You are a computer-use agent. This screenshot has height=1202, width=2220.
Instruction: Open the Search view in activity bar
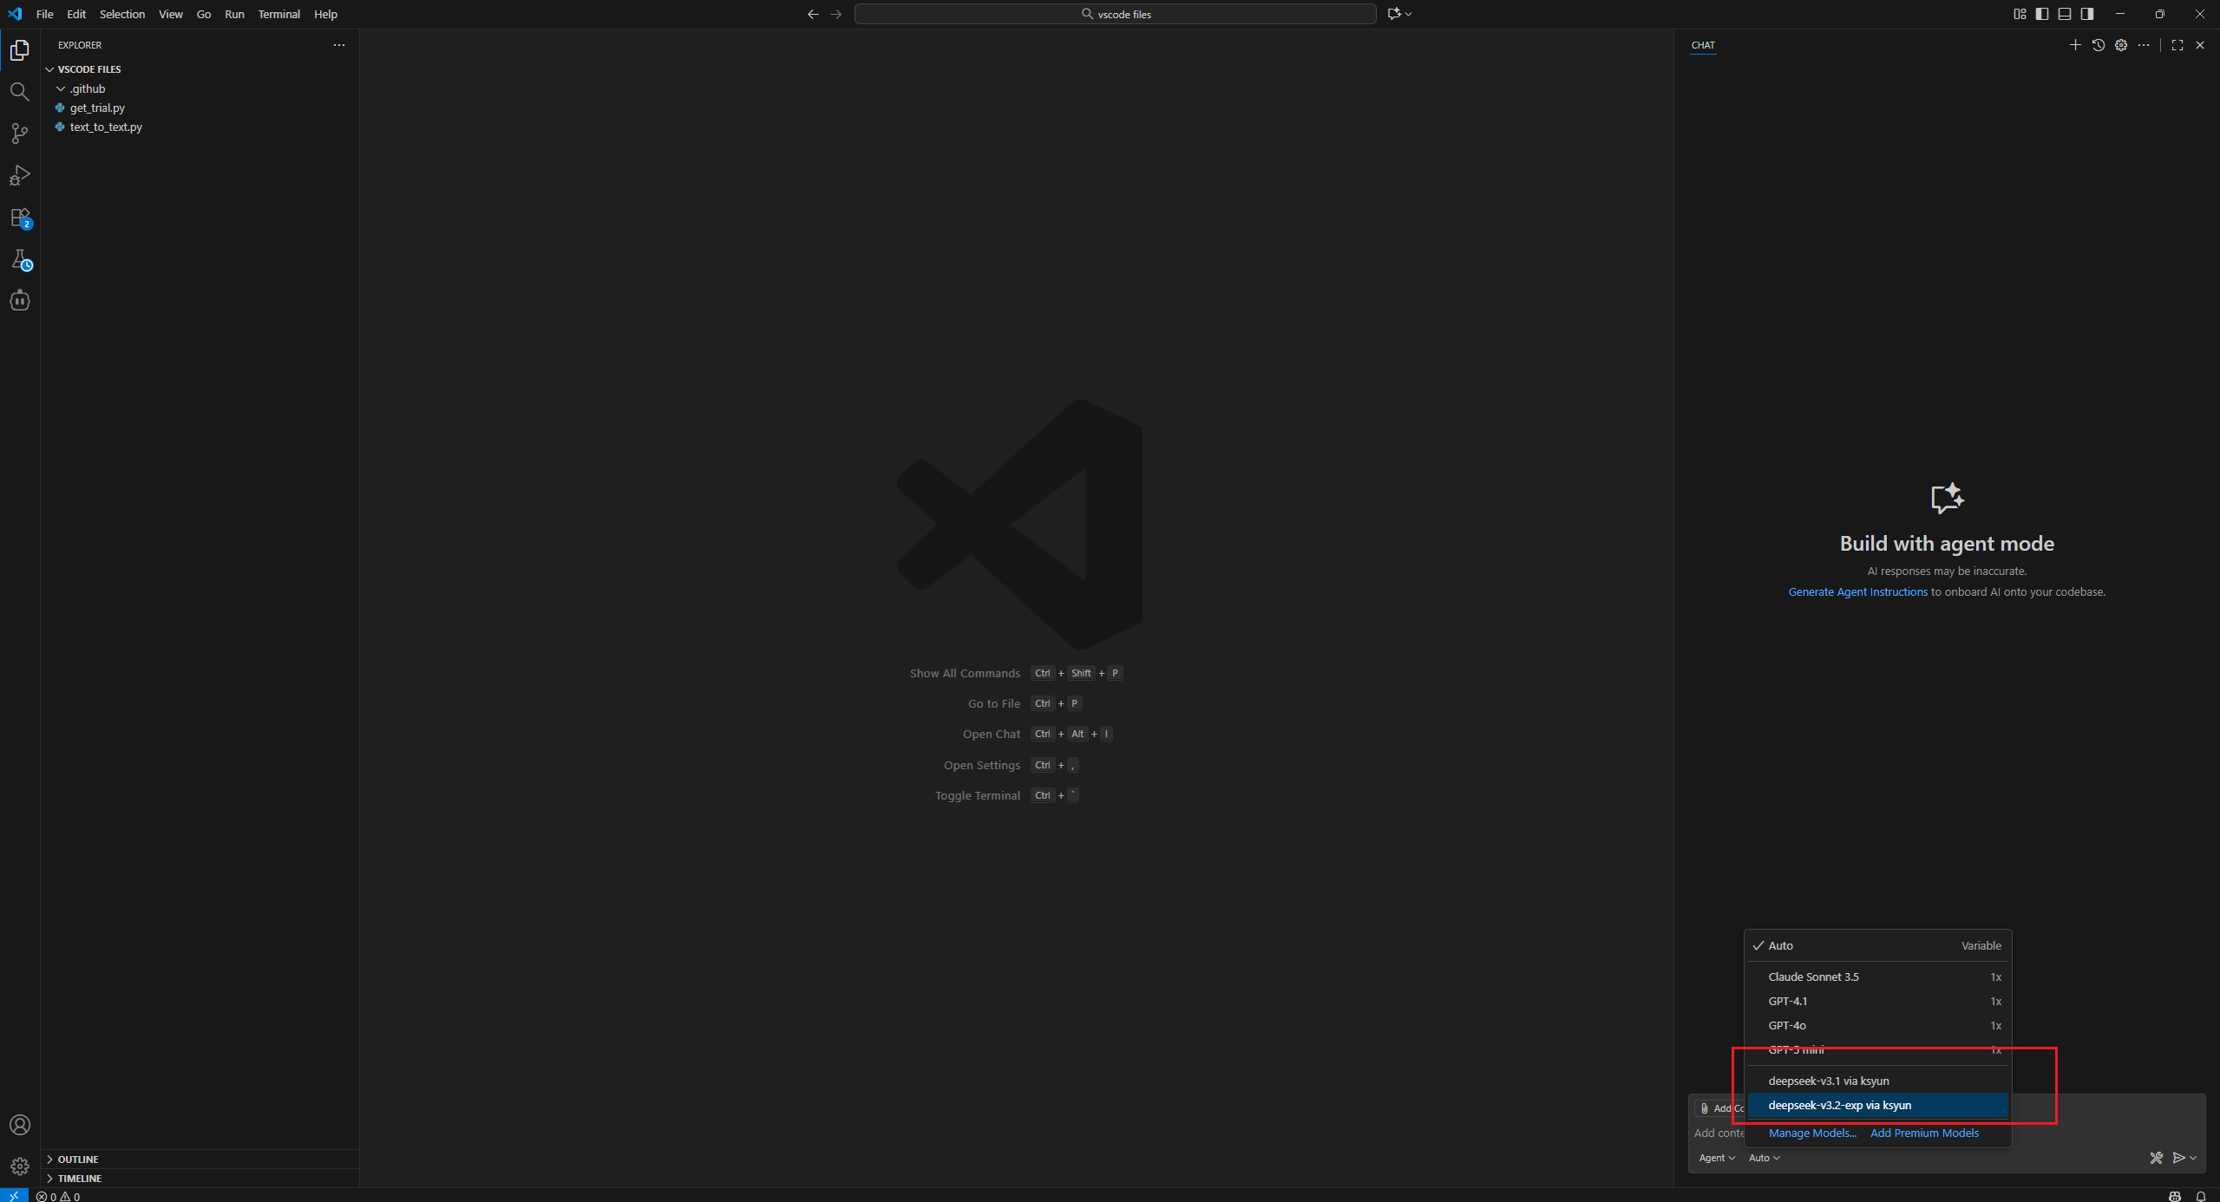[x=19, y=92]
